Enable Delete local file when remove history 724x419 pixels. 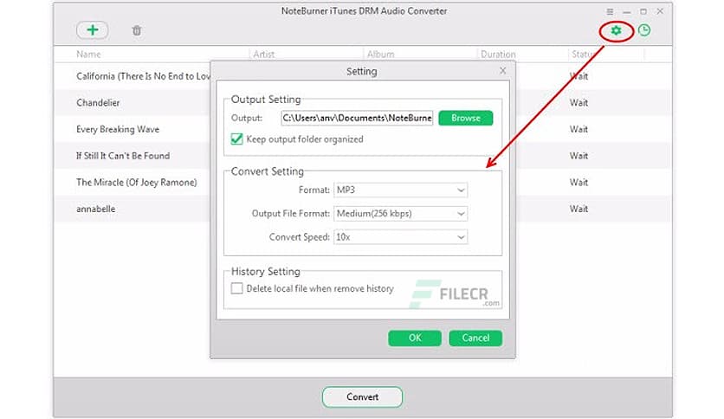click(x=237, y=288)
